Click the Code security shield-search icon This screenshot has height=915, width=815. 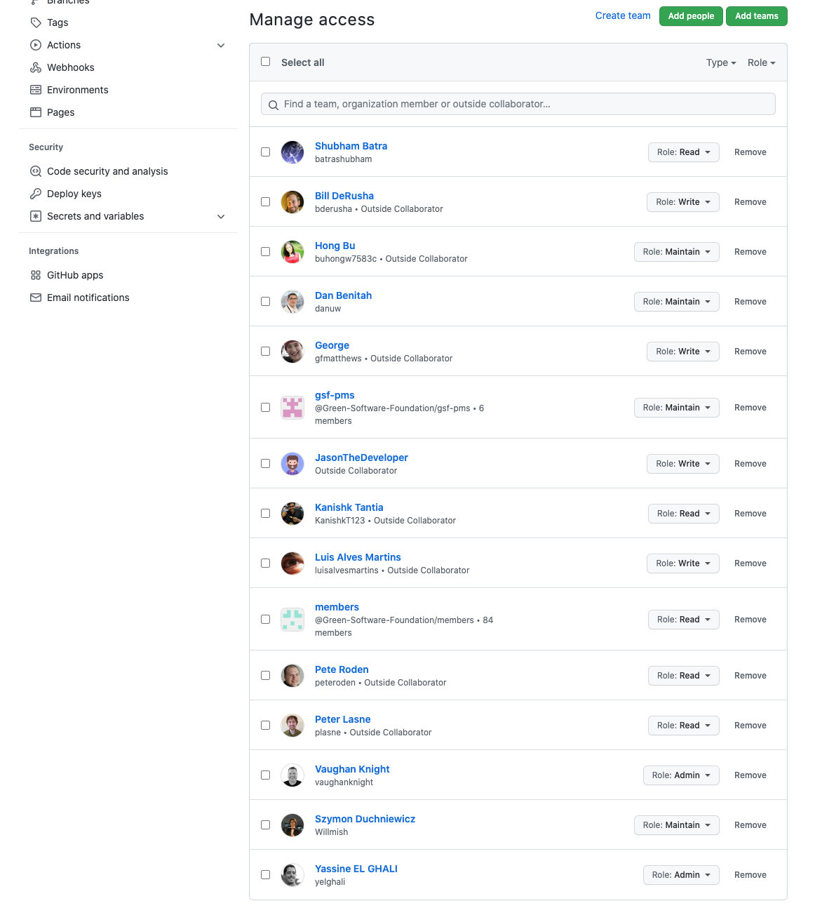(36, 171)
